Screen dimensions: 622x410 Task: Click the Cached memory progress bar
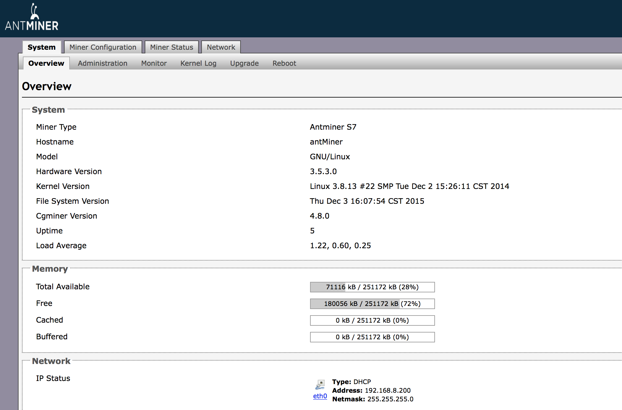coord(373,320)
